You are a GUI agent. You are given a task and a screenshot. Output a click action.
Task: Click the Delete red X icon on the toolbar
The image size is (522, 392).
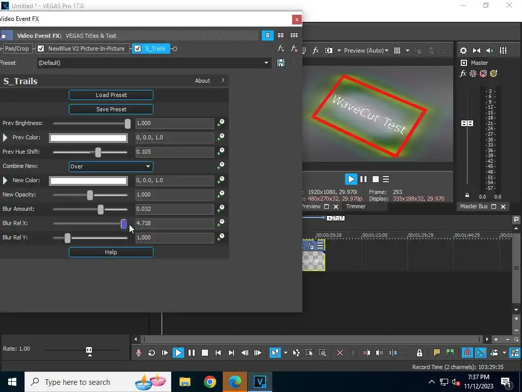pyautogui.click(x=340, y=353)
